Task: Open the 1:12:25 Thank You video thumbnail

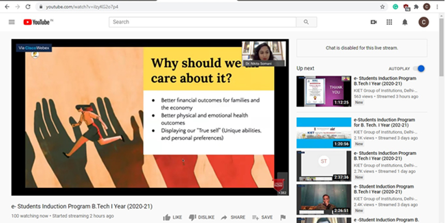Action: (323, 91)
